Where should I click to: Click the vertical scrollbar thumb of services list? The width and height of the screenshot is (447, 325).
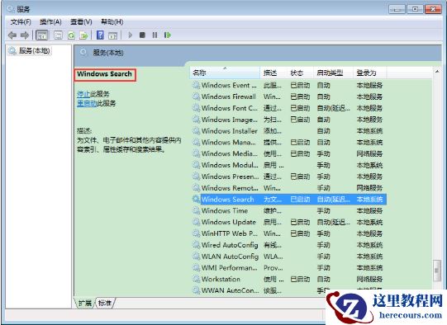tap(437, 270)
